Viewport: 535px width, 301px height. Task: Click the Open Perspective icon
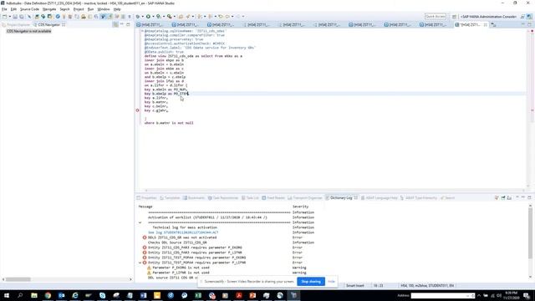click(454, 17)
